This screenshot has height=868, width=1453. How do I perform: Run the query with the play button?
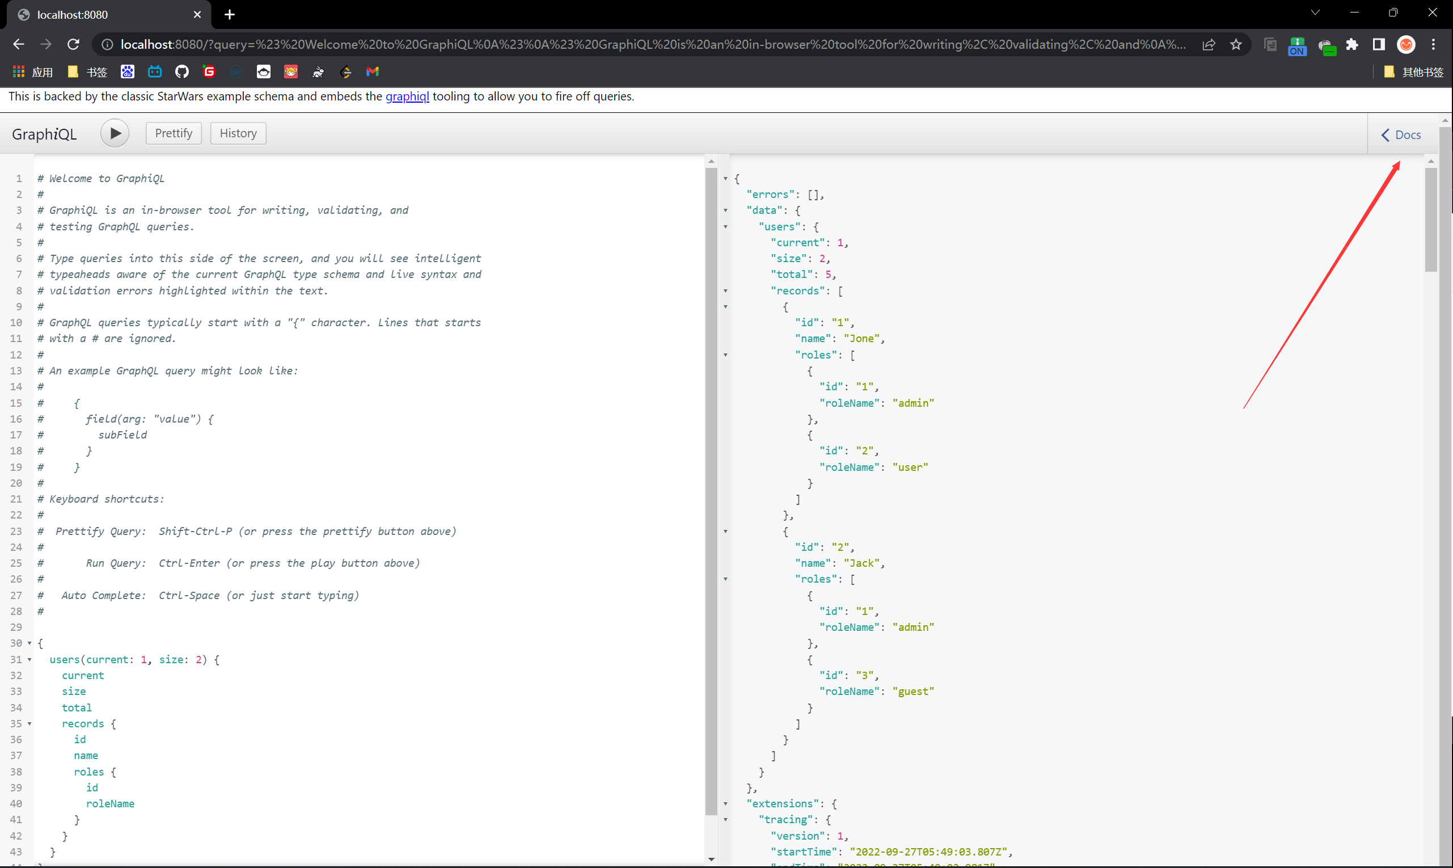[x=115, y=133]
